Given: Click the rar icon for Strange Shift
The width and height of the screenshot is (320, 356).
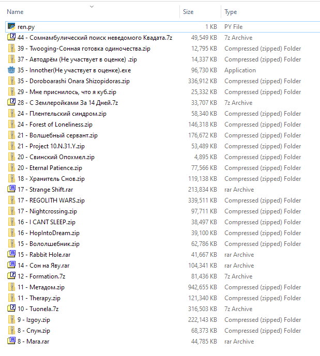Looking at the screenshot, I should pyautogui.click(x=11, y=189).
